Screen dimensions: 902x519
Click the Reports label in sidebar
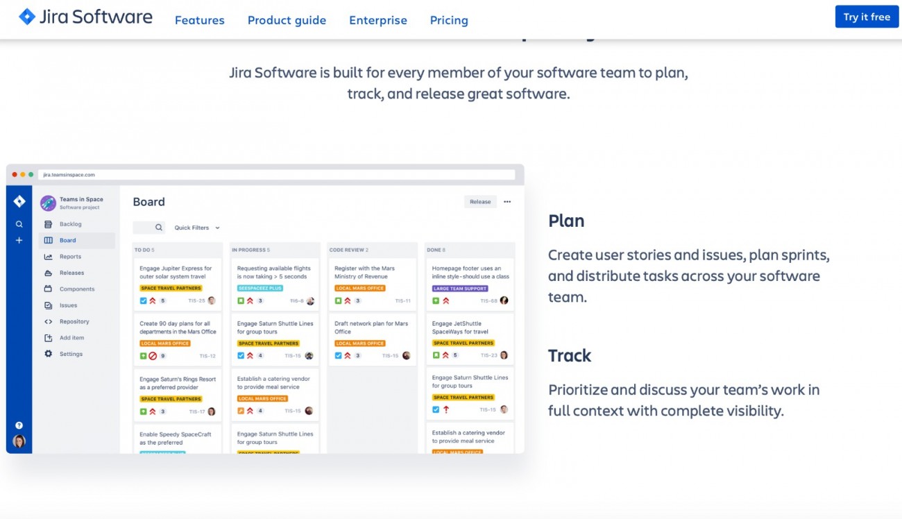(71, 257)
